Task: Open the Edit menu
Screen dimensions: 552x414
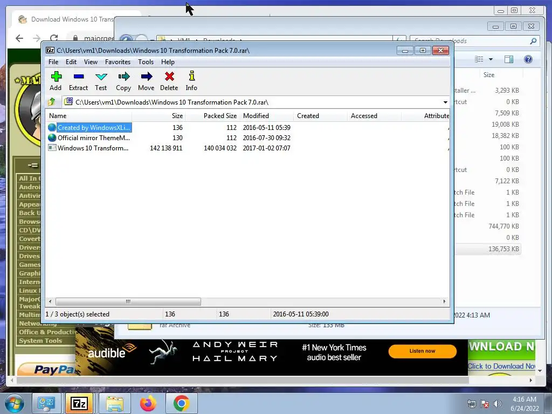Action: [71, 62]
